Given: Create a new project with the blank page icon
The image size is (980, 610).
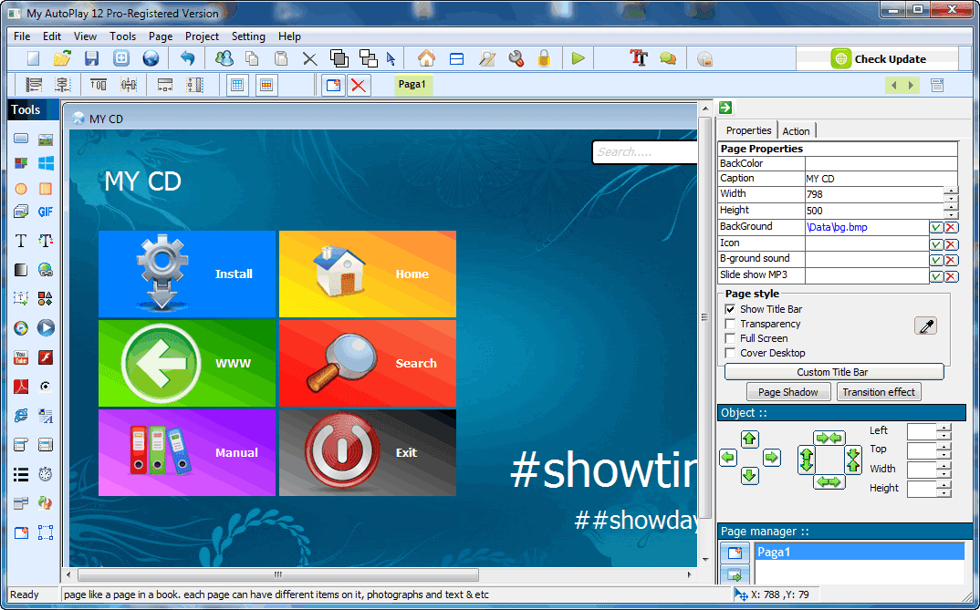Looking at the screenshot, I should pyautogui.click(x=33, y=58).
